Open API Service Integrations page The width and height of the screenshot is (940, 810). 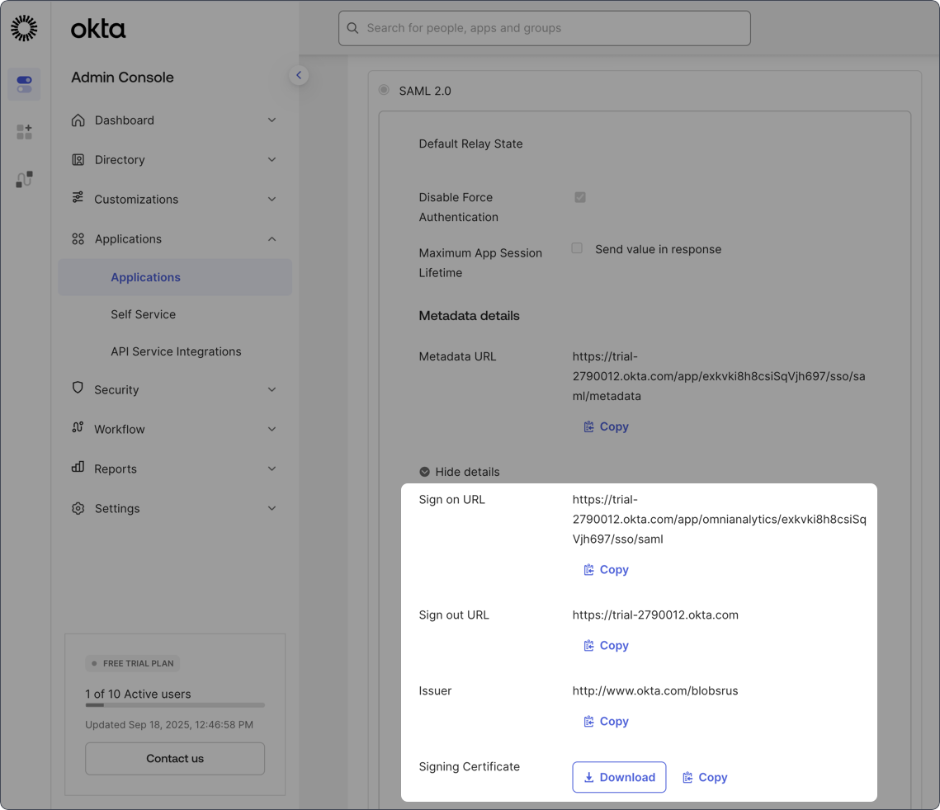[x=176, y=351]
